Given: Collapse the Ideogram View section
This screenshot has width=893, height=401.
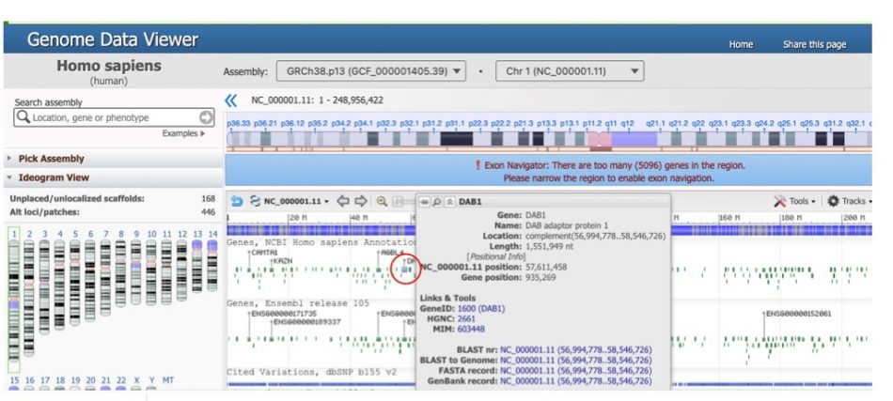Looking at the screenshot, I should coord(54,177).
